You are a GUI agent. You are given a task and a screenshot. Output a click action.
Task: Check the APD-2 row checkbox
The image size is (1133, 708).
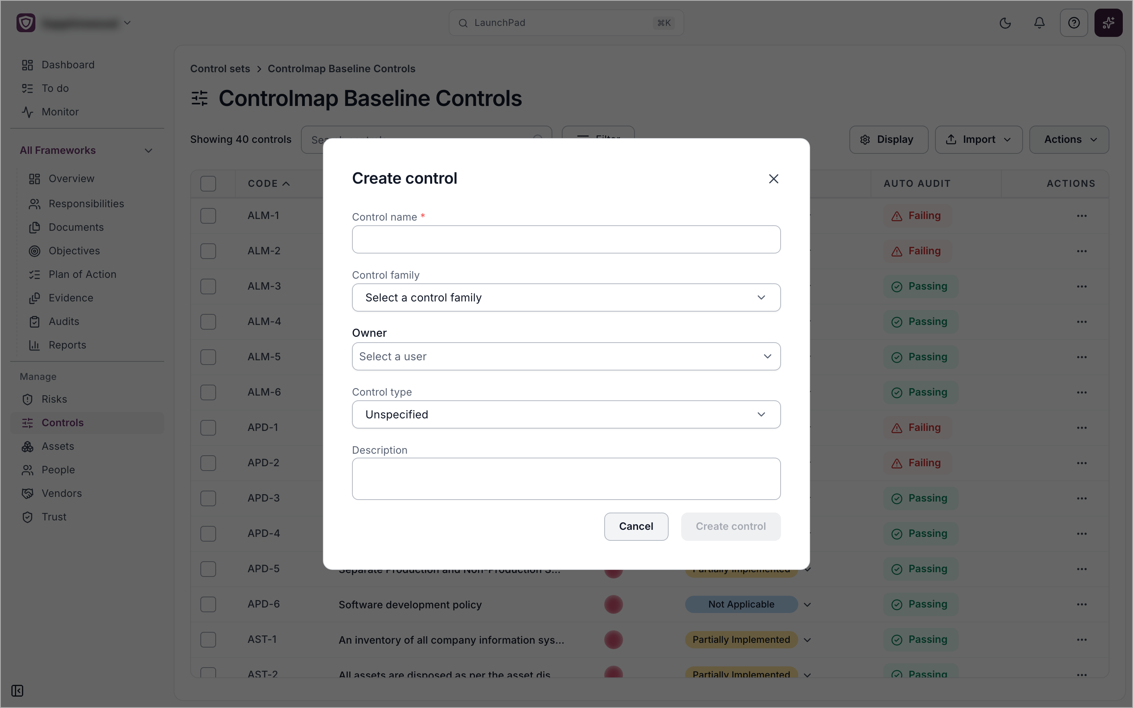click(x=208, y=463)
